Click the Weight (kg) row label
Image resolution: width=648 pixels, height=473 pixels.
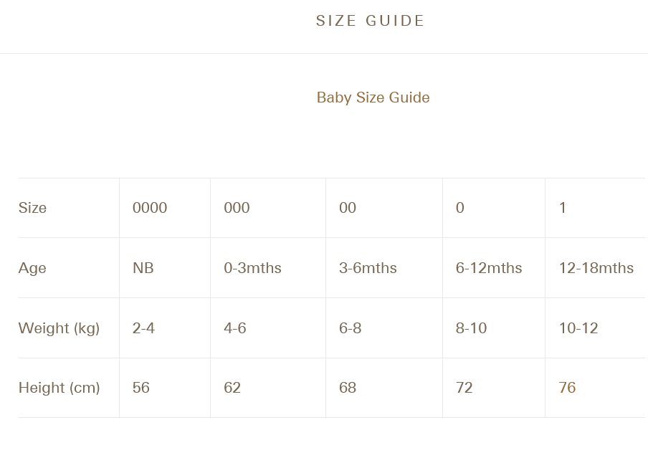tap(59, 328)
